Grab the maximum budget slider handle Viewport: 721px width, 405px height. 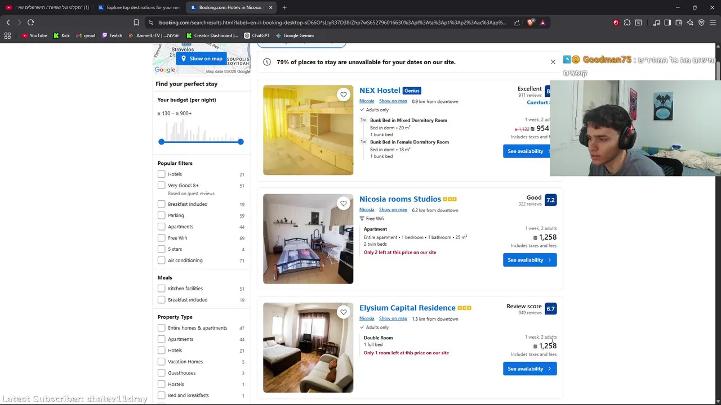(x=241, y=142)
